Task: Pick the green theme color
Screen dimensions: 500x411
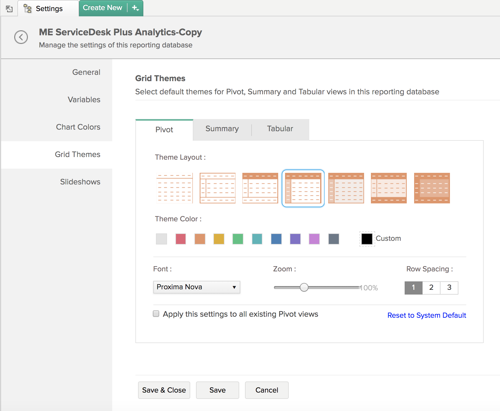Action: click(x=238, y=239)
